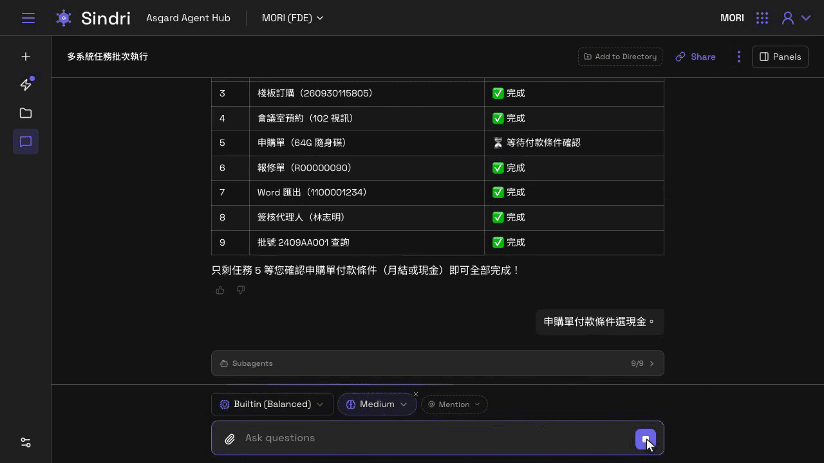Open the Mention dropdown
This screenshot has height=463, width=824.
coord(454,404)
